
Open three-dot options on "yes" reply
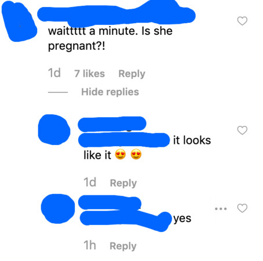[221, 209]
